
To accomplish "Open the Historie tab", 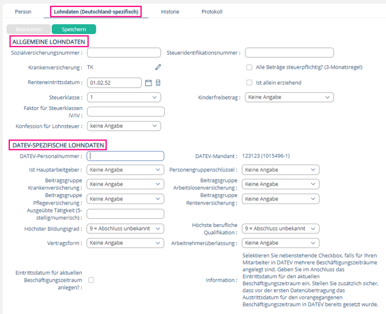I will 169,12.
